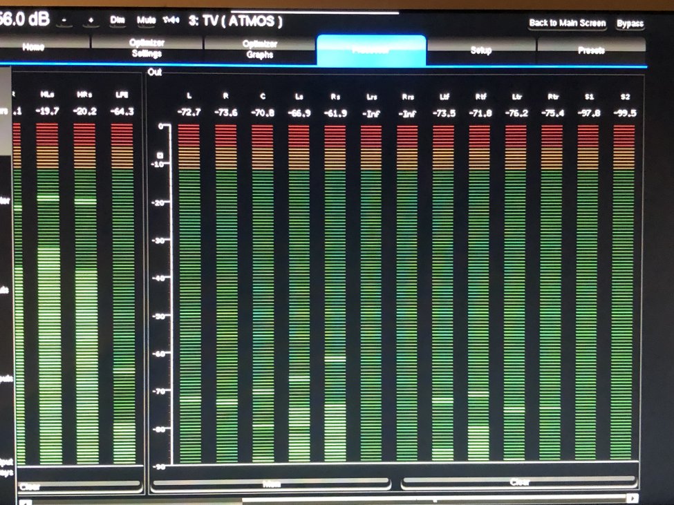Image resolution: width=674 pixels, height=505 pixels.
Task: Click the small icon right of Mute
Action: 171,20
